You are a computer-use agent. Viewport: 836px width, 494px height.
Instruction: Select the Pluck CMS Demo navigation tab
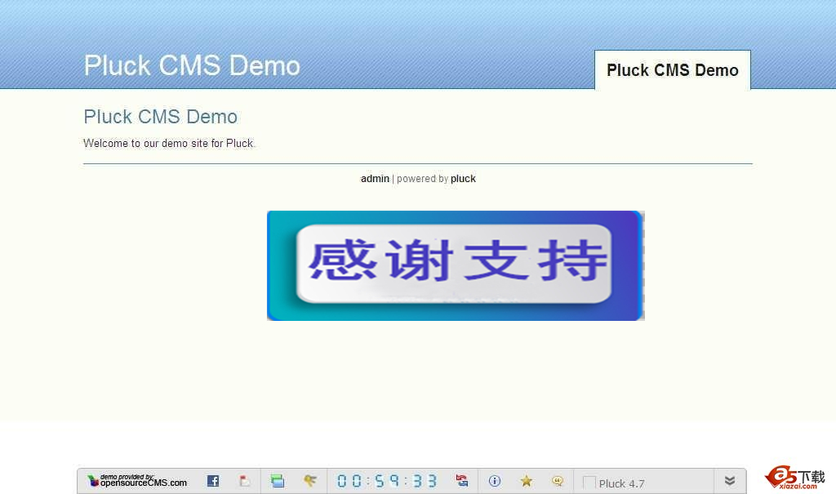click(x=673, y=70)
